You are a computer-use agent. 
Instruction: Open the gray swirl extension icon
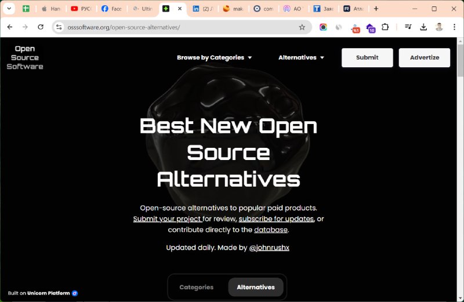(339, 27)
